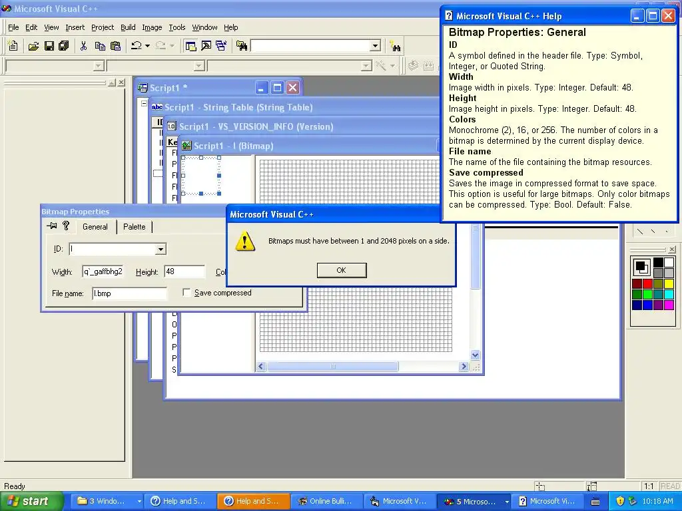The image size is (682, 511).
Task: Click the help question icon in Bitmap Properties
Action: [66, 226]
